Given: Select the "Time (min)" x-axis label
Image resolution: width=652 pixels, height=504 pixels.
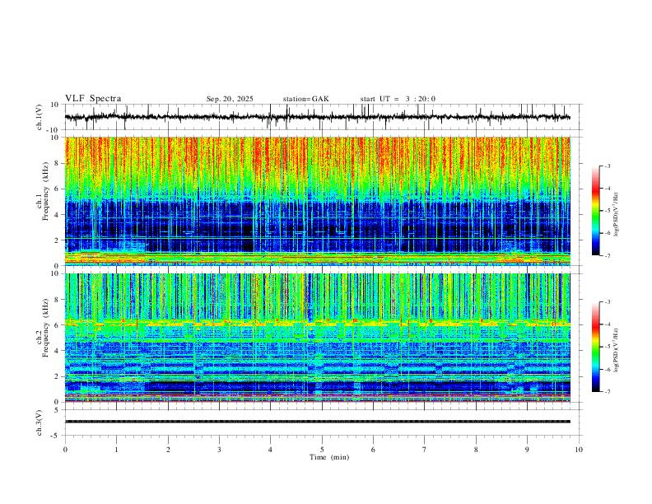Looking at the screenshot, I should 329,457.
